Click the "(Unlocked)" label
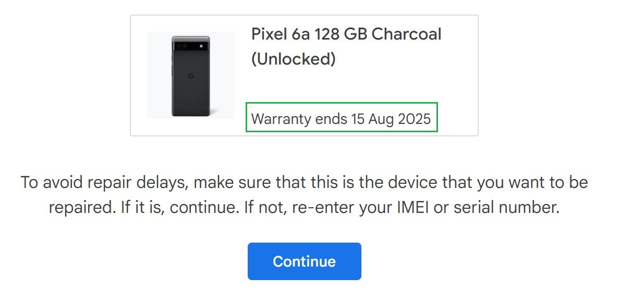The height and width of the screenshot is (290, 619). click(293, 59)
